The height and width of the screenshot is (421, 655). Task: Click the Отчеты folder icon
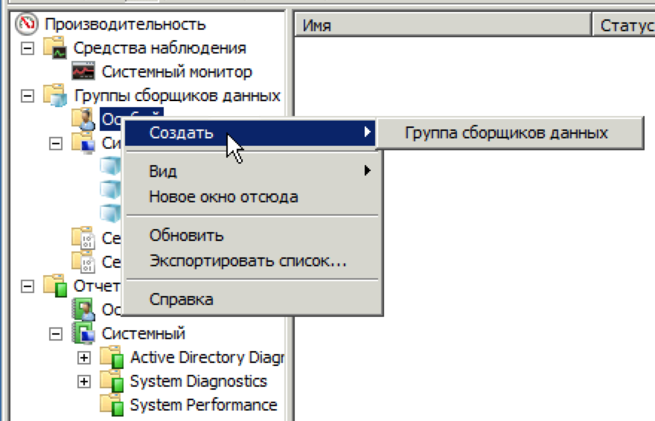tap(55, 286)
